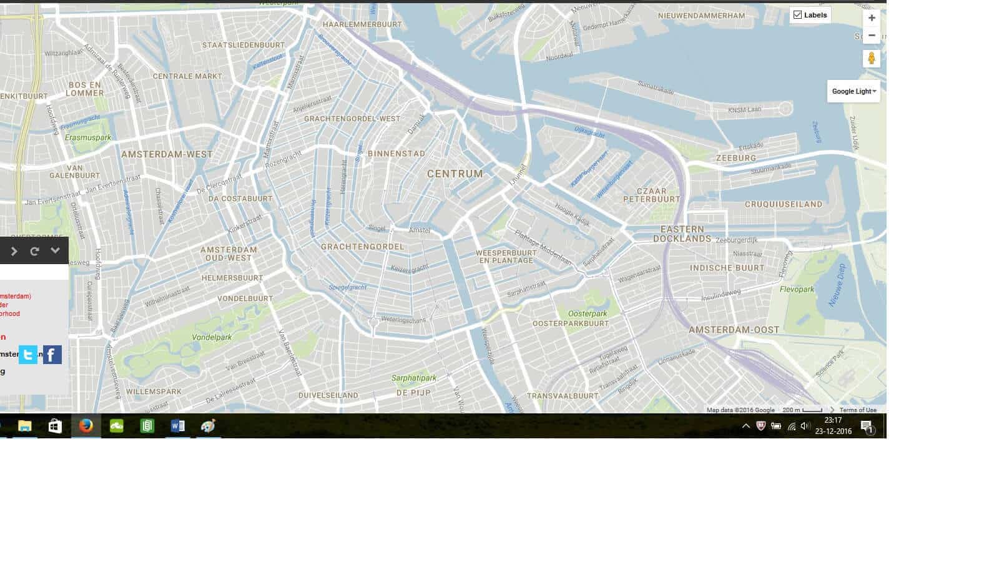Open the volume speaker tray icon
Viewport: 999px width, 562px height.
coord(805,426)
